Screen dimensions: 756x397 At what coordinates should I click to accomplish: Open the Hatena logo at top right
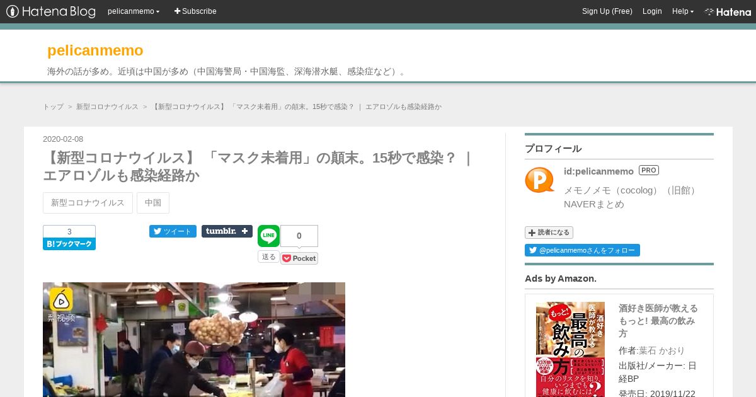coord(728,11)
